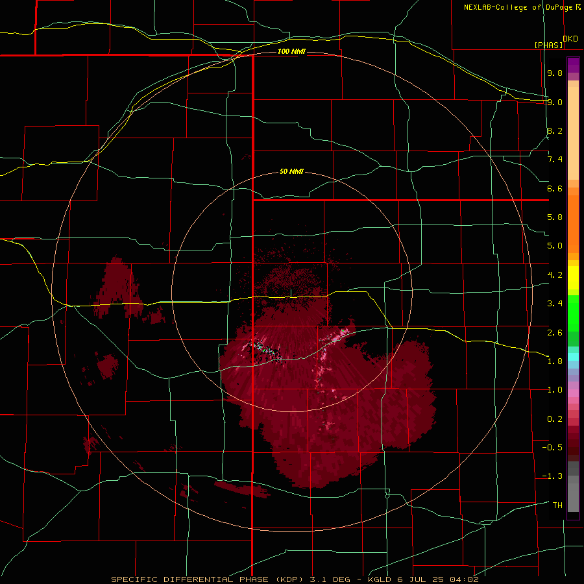Pick the light peach segment of the color bar
Image resolution: width=584 pixels, height=584 pixels.
click(573, 133)
